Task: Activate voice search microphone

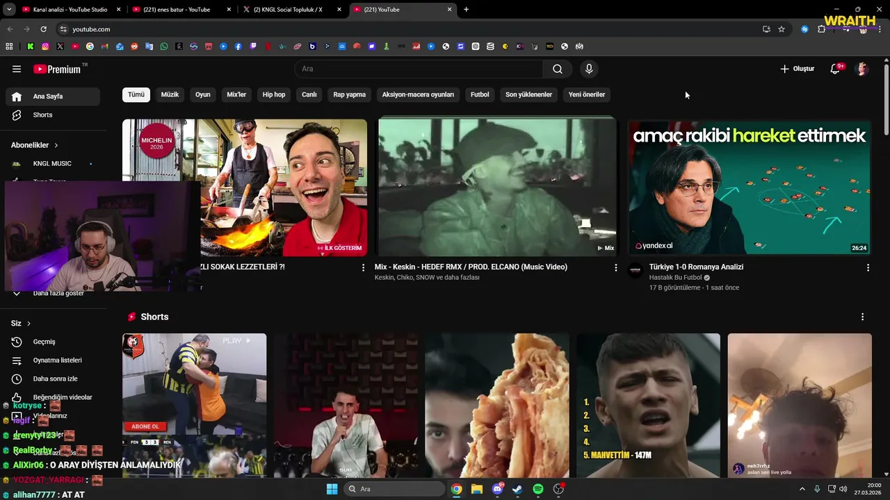Action: point(589,69)
